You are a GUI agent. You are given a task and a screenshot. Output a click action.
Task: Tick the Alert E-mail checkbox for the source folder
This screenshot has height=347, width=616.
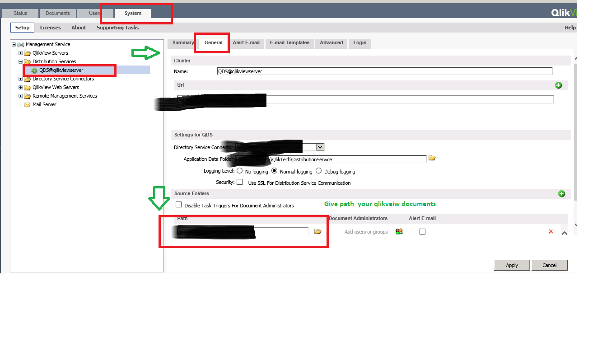pos(422,231)
